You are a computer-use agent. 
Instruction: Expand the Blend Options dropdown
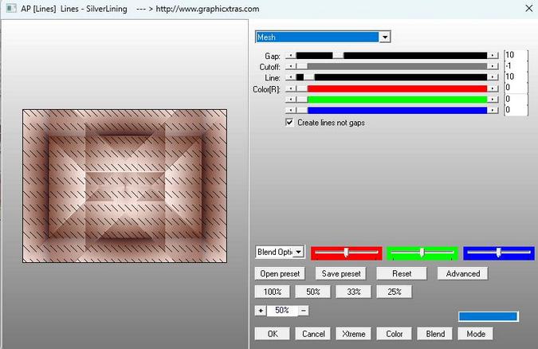point(299,252)
